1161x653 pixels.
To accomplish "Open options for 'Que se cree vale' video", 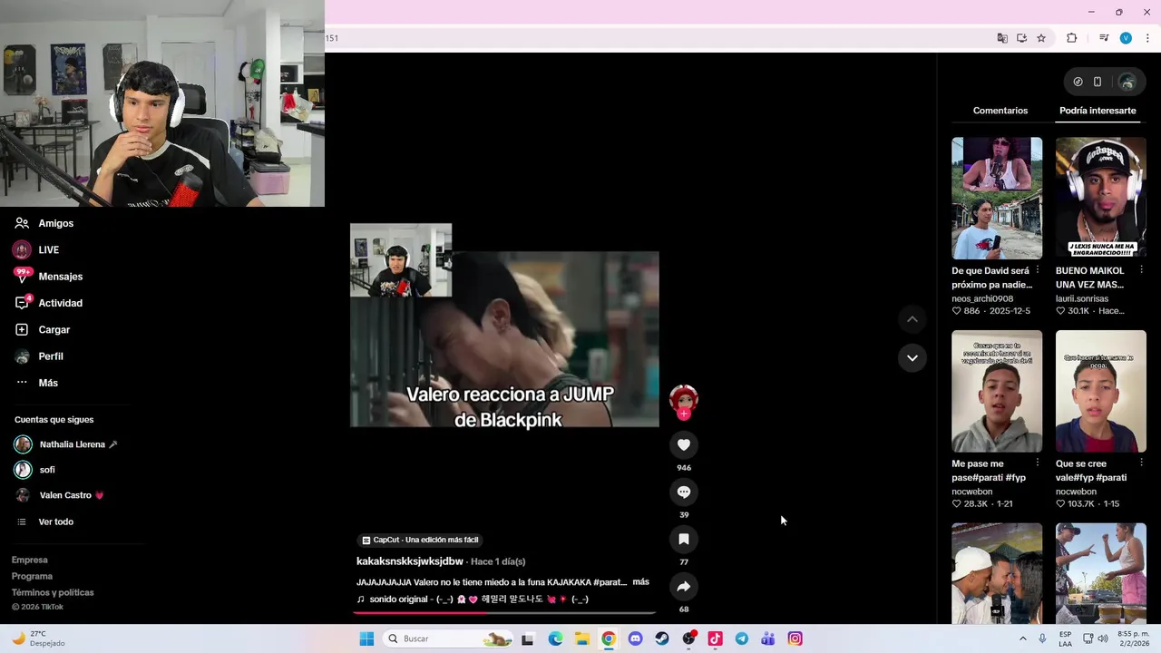I will pyautogui.click(x=1142, y=463).
